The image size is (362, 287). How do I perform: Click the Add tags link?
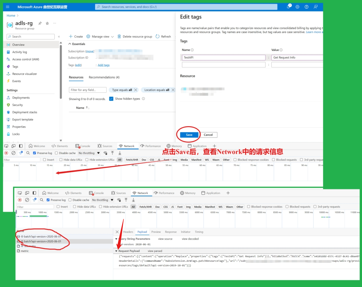(x=104, y=65)
